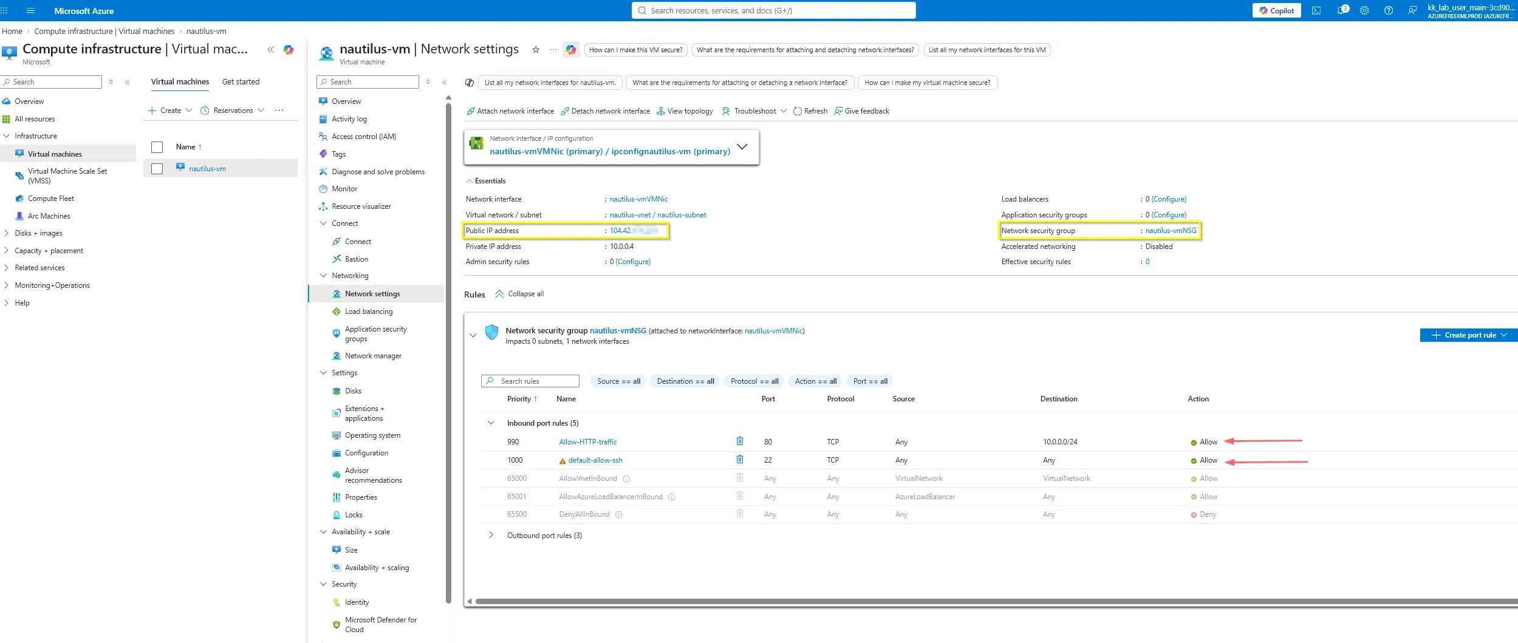The width and height of the screenshot is (1518, 643).
Task: Collapse the Connect menu section
Action: tap(323, 223)
